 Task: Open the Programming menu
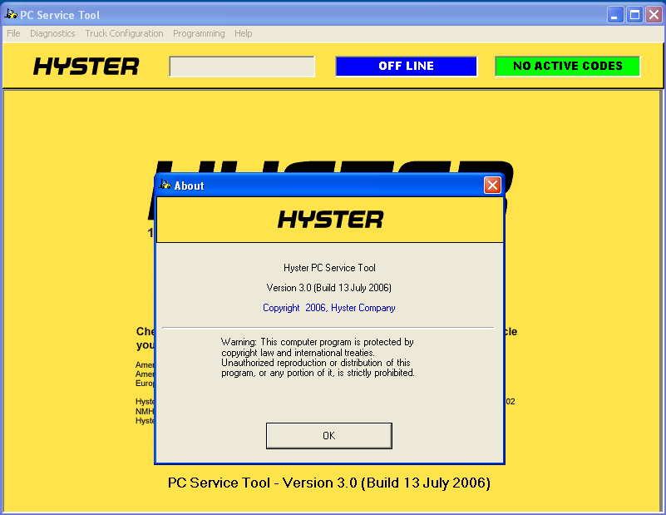[199, 33]
